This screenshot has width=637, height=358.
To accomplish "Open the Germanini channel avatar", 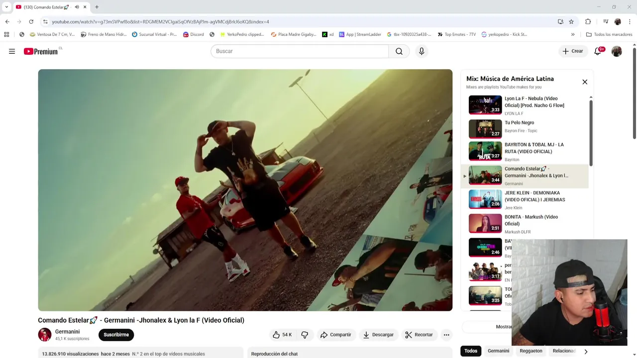I will (x=45, y=335).
